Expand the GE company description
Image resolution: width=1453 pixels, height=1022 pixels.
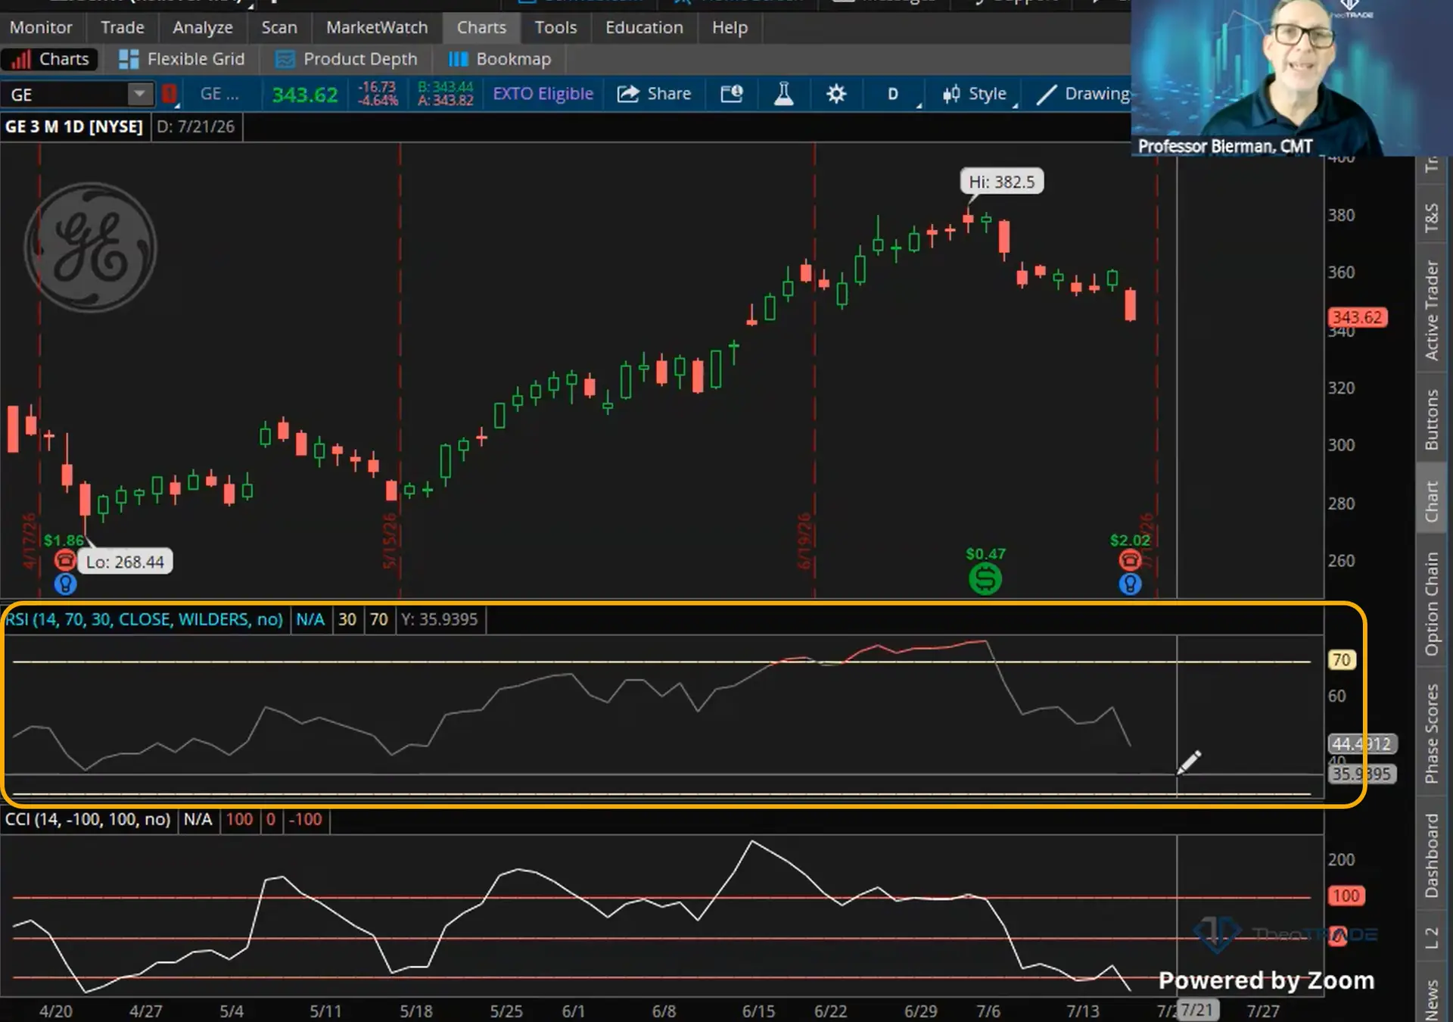(219, 94)
